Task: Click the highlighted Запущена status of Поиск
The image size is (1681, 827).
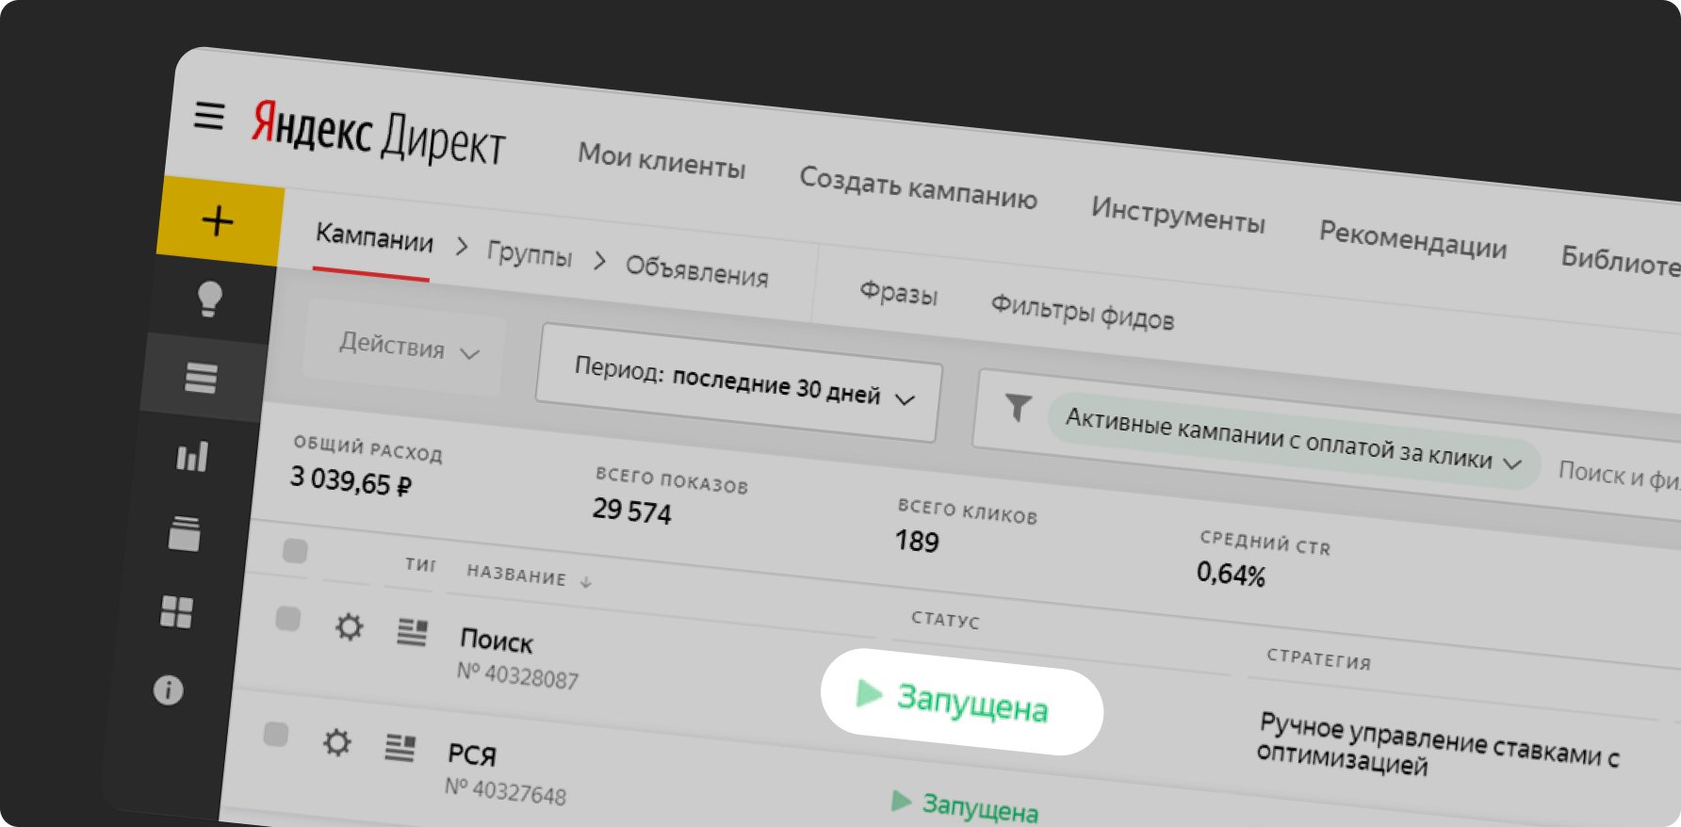Action: click(962, 702)
